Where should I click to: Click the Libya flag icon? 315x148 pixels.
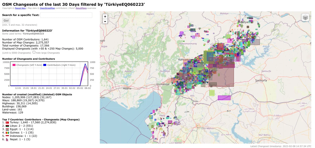(x=7, y=126)
